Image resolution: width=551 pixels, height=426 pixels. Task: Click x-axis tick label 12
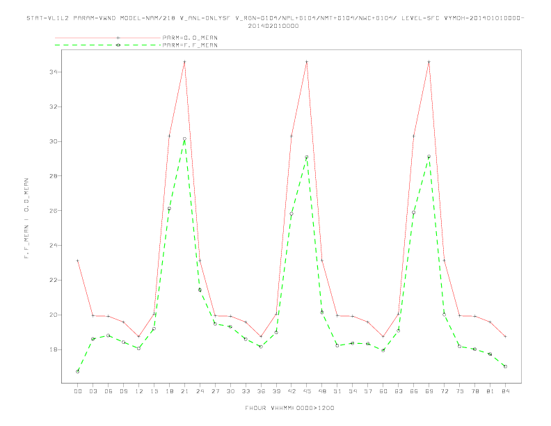coord(139,391)
